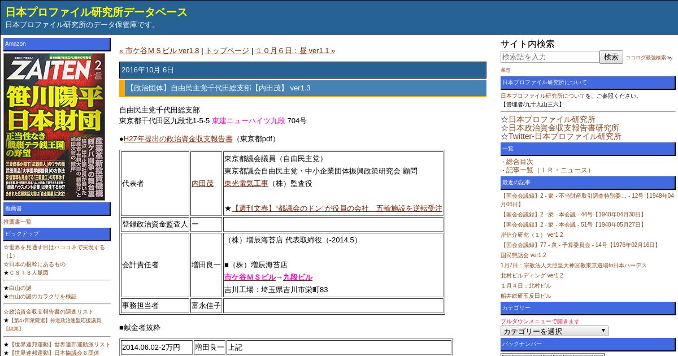Image resolution: width=678 pixels, height=356 pixels.
Task: Click the 日本プロファイル研究所データベース site title
Action: (x=96, y=12)
